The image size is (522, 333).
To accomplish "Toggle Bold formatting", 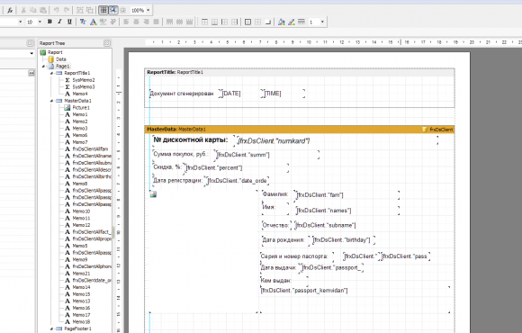I will 49,22.
